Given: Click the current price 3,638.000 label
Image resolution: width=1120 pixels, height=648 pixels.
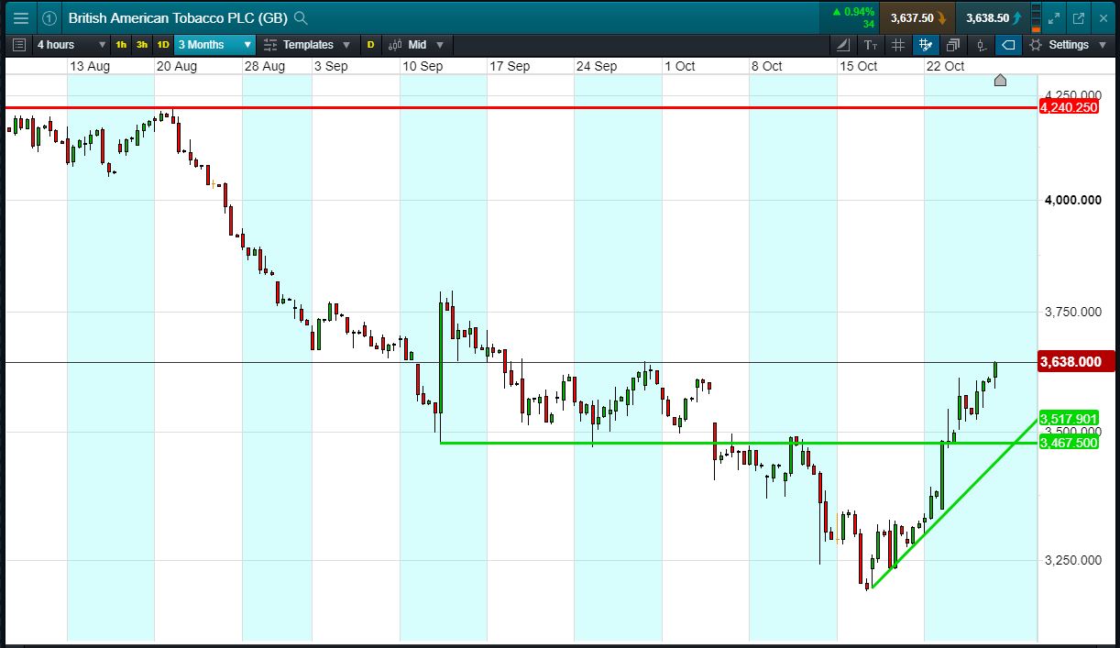Looking at the screenshot, I should pyautogui.click(x=1077, y=362).
